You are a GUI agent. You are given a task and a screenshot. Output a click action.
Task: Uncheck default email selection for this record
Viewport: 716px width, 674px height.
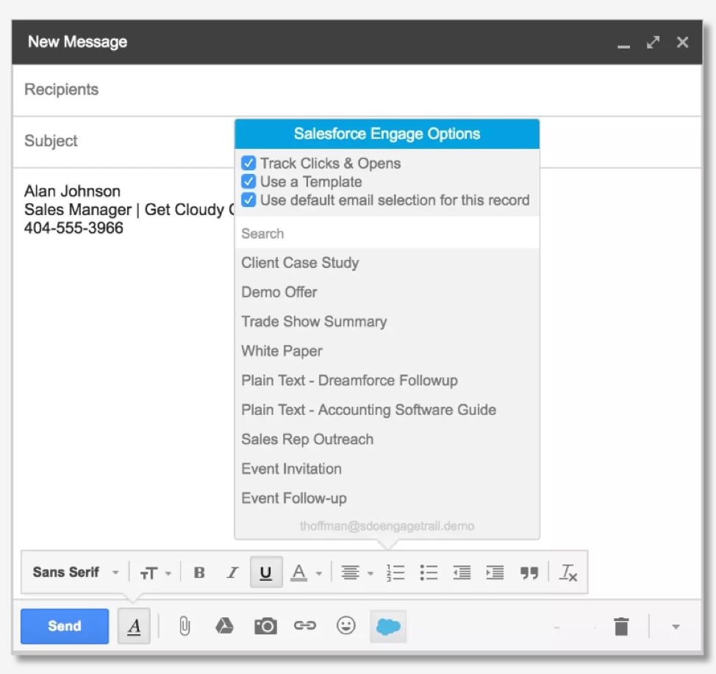point(248,200)
